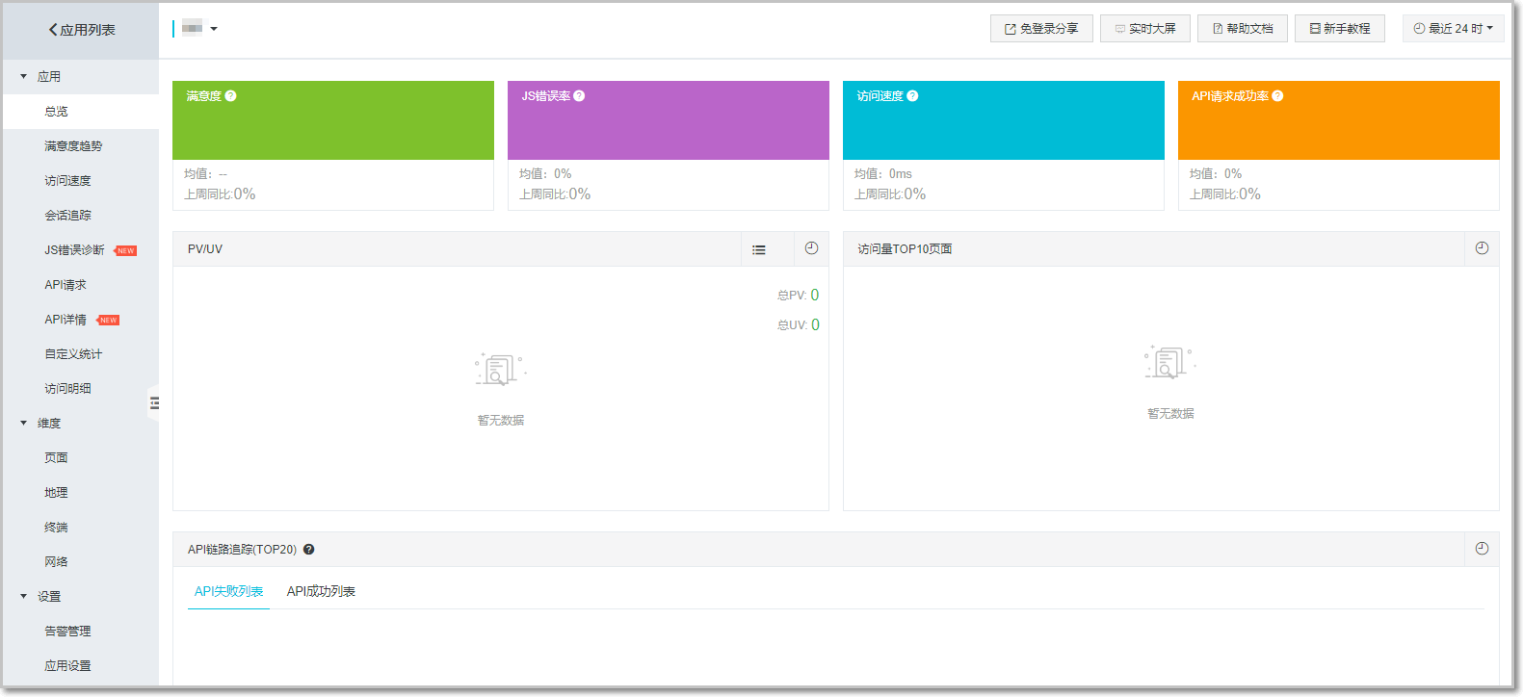The image size is (1523, 697).
Task: Click the sidebar collapse handle icon
Action: point(154,403)
